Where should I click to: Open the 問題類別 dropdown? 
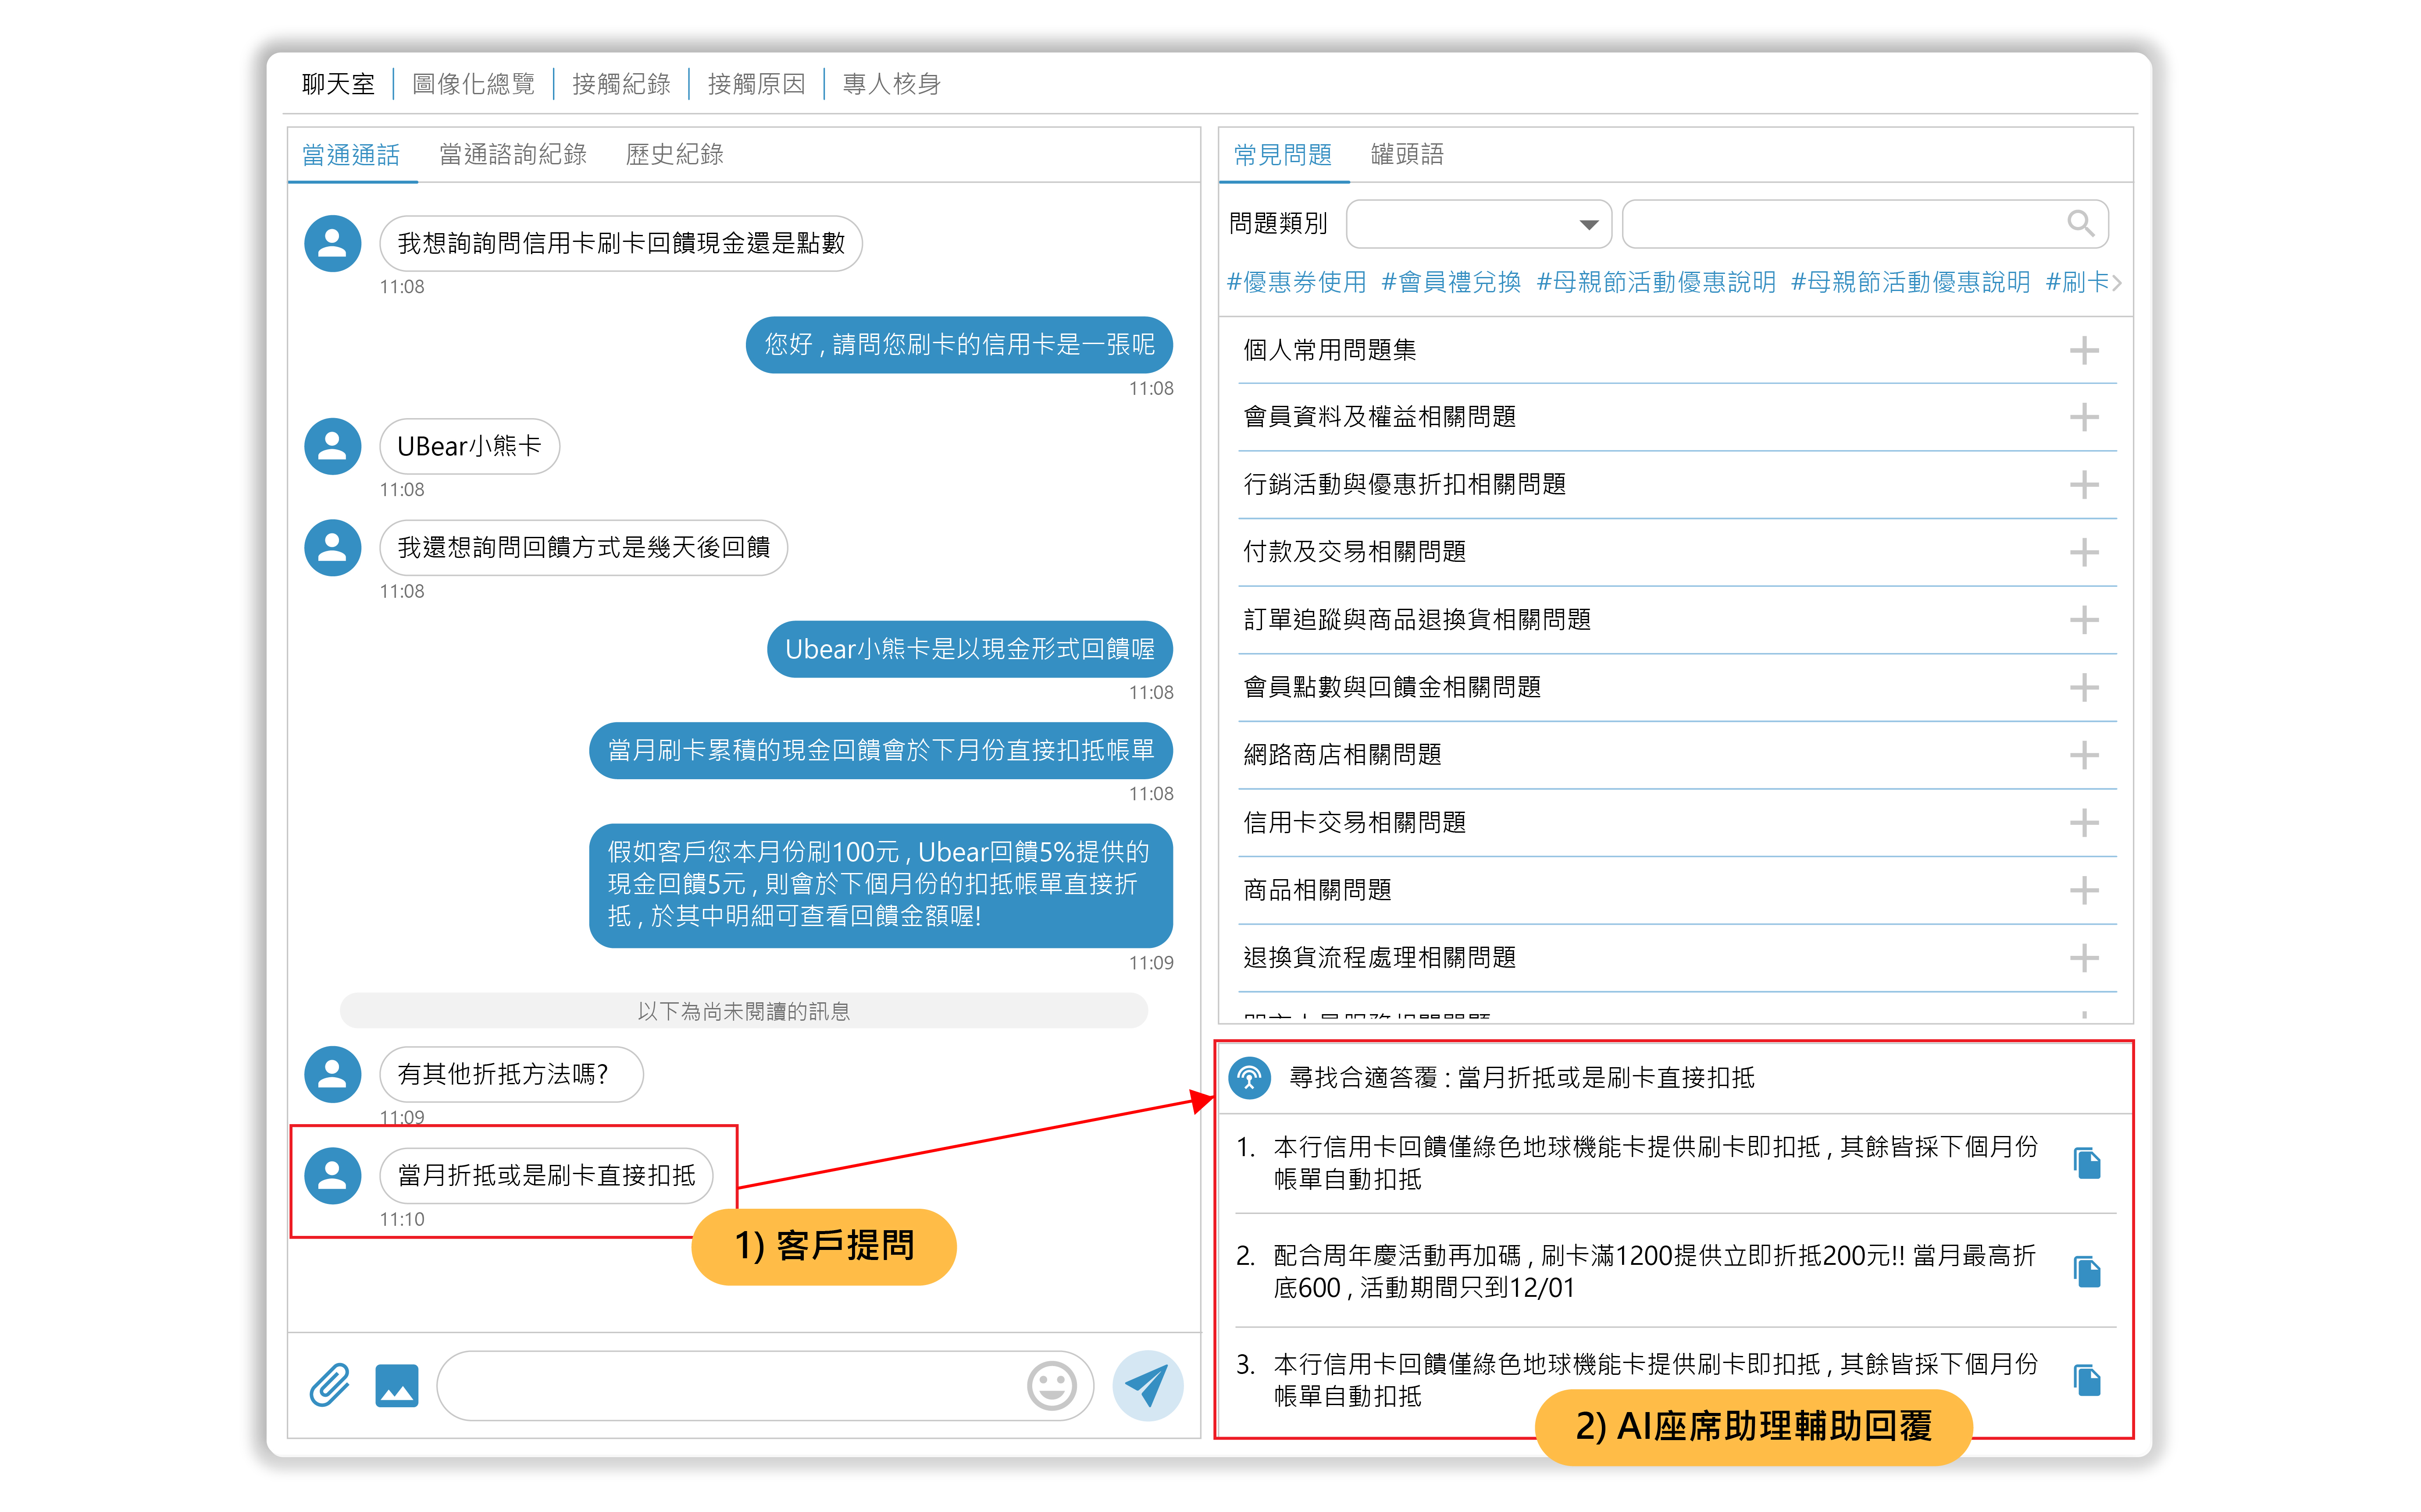(x=1478, y=224)
